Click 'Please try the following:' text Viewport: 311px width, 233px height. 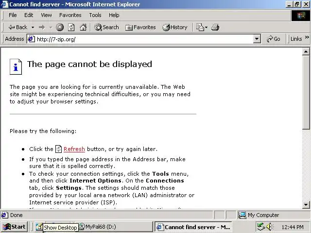[x=43, y=131]
